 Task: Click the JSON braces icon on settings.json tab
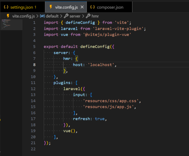click(6, 7)
